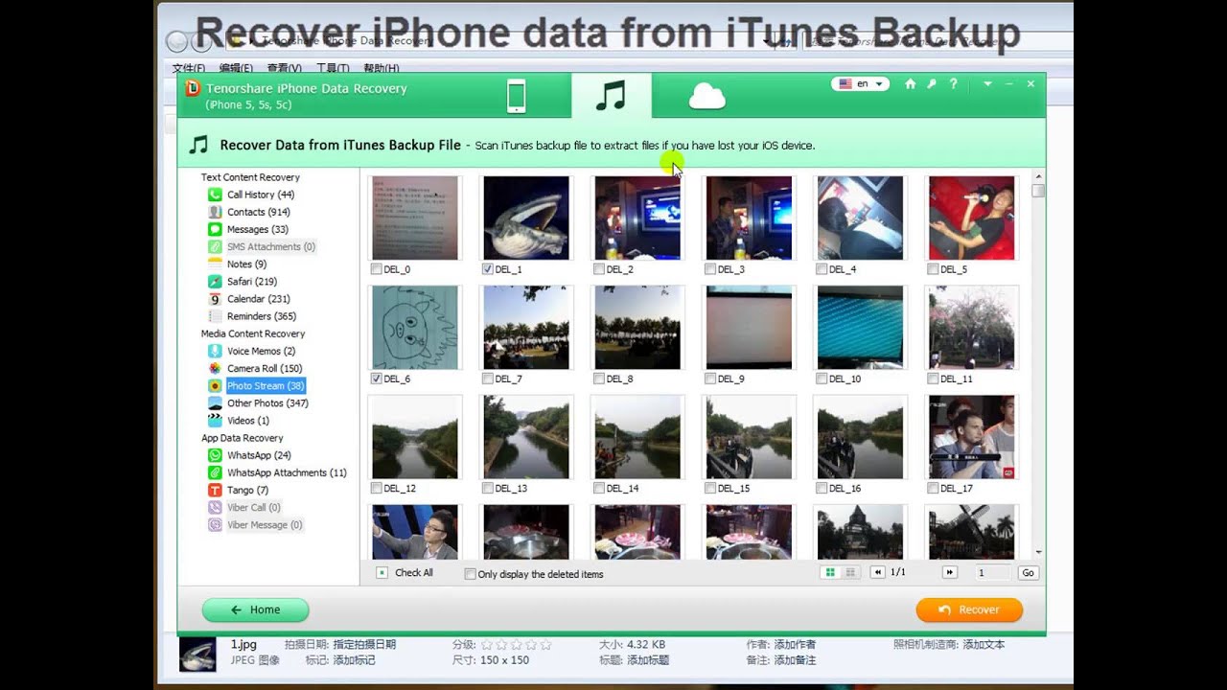Click the Messages bubble icon
The image size is (1227, 690).
coord(215,229)
